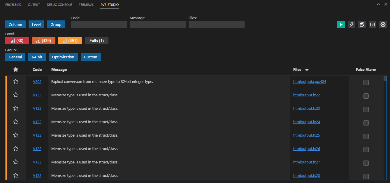Filter by High level warnings (38)
This screenshot has height=183, width=390.
tap(17, 40)
